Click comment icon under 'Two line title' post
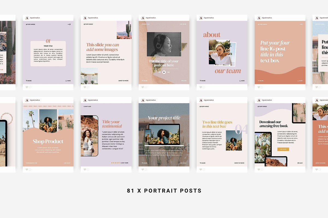This screenshot has width=328, height=218. tap(204, 169)
